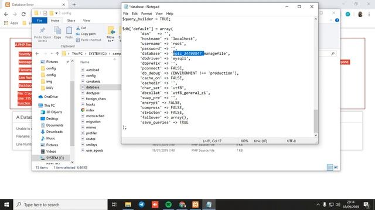Collapse the Explorer ribbon chevron

pos(331,20)
